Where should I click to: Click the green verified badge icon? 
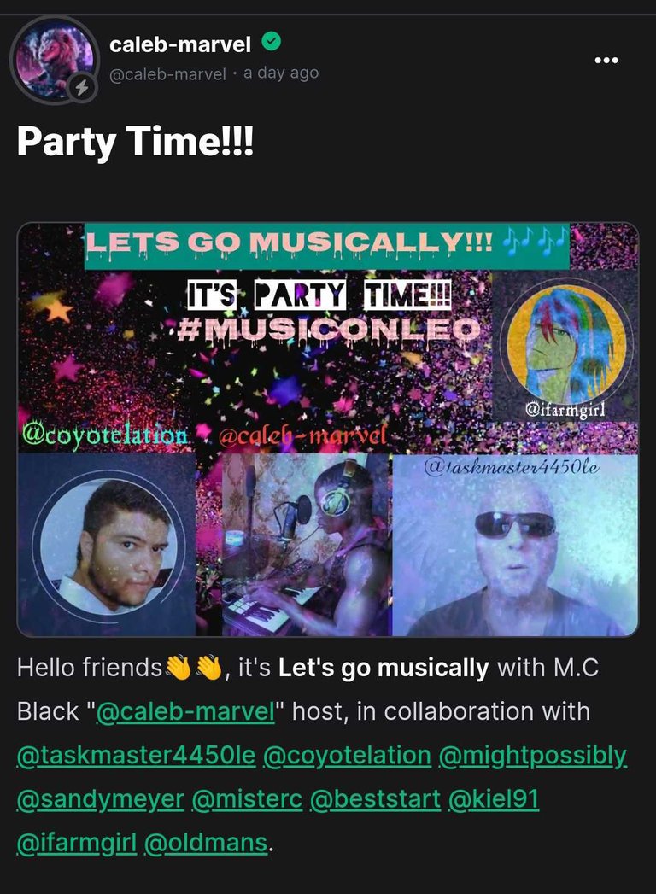[271, 42]
